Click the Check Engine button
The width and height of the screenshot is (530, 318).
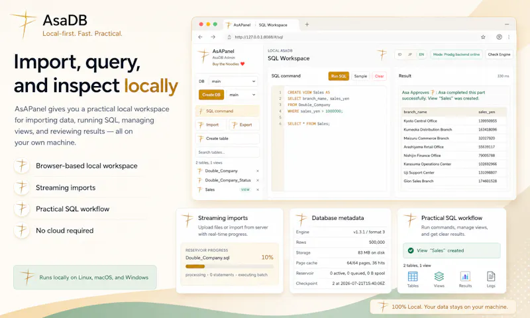pyautogui.click(x=500, y=54)
